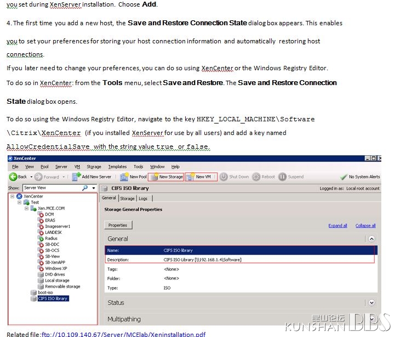
Task: Open the Forward button history dropdown
Action: click(64, 177)
